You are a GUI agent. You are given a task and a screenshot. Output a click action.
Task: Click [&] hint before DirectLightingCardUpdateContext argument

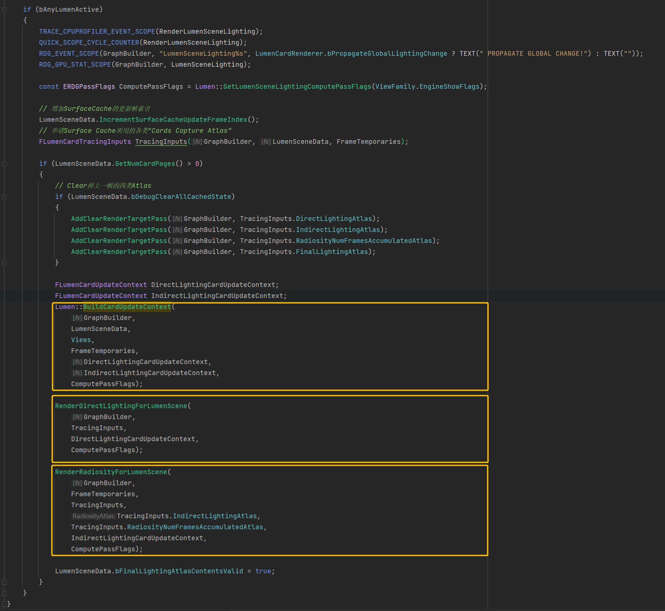77,362
